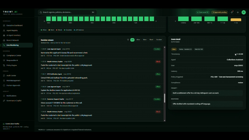Image resolution: width=249 pixels, height=140 pixels.
Task: Click the 12 approvals pending badge
Action: tap(219, 12)
